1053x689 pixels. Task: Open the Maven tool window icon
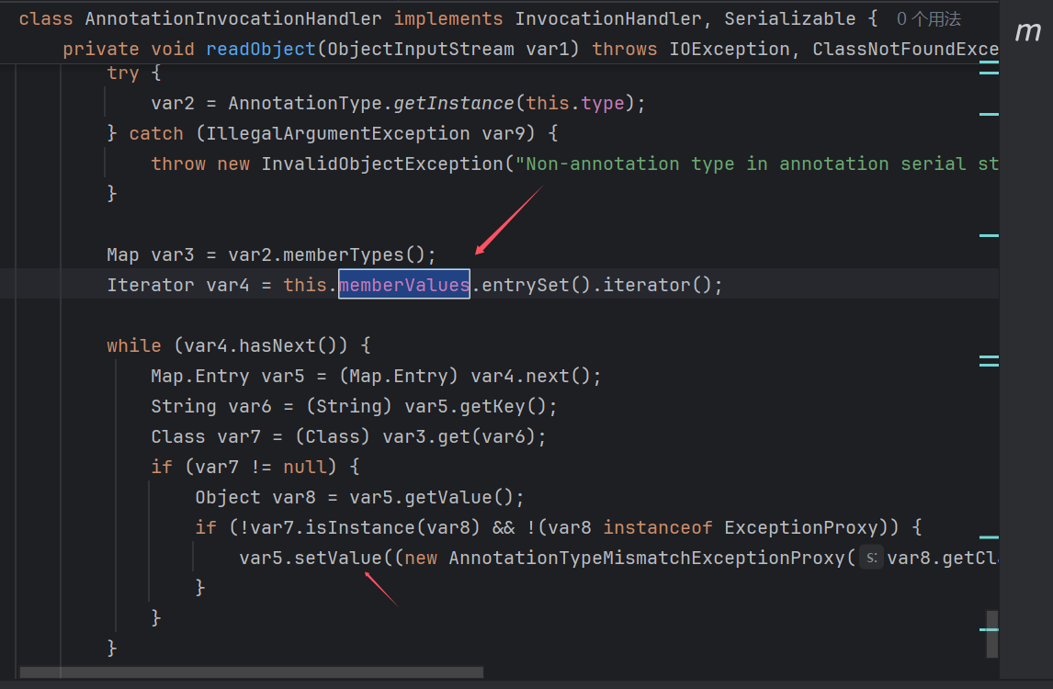[1027, 31]
